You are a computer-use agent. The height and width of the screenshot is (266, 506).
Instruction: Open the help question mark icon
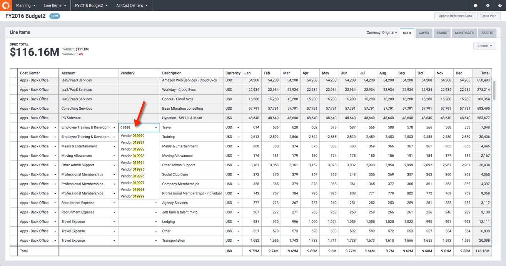[500, 5]
